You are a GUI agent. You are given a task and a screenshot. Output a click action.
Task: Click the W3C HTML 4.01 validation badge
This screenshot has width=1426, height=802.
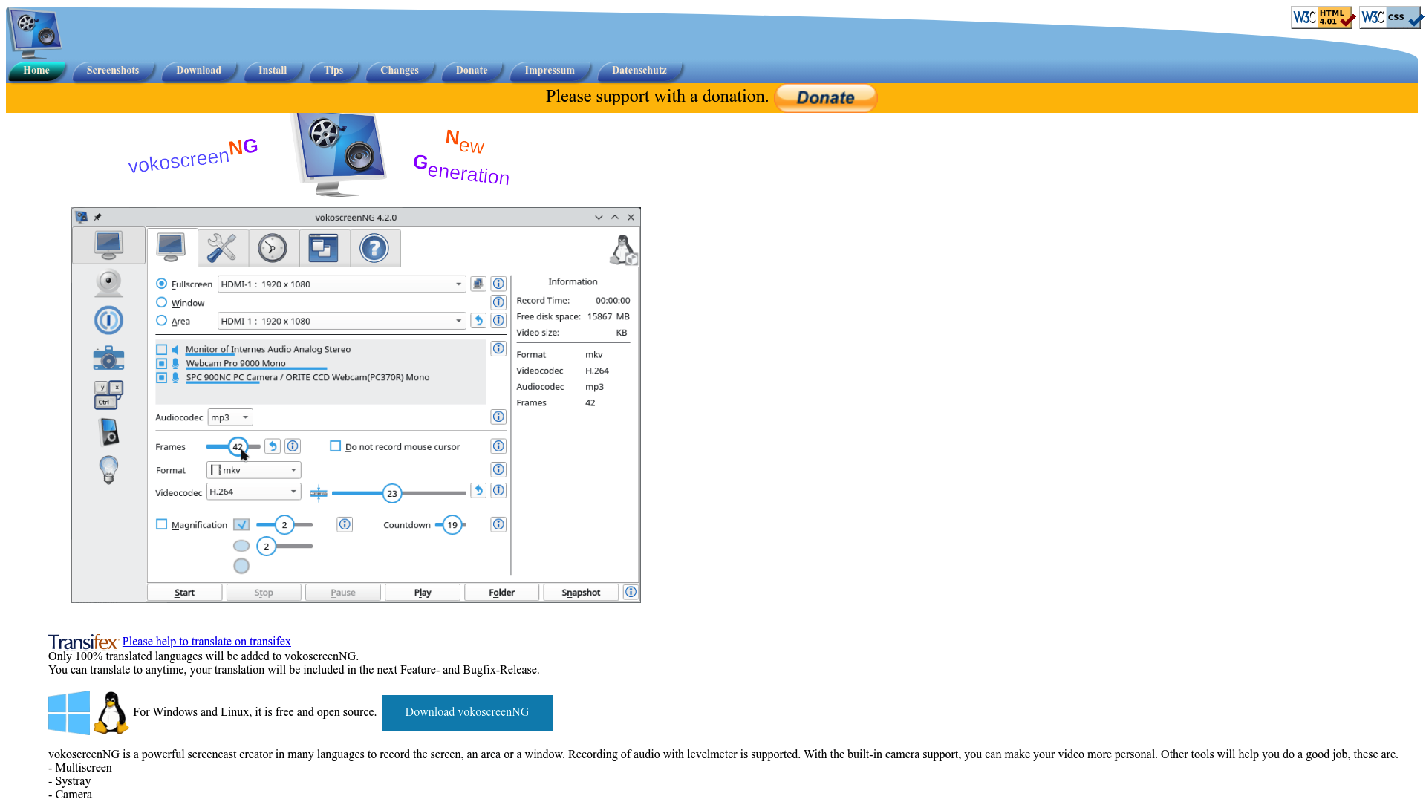pyautogui.click(x=1322, y=17)
